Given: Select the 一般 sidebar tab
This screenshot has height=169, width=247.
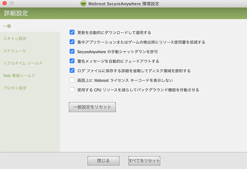Looking at the screenshot, I should coord(30,26).
